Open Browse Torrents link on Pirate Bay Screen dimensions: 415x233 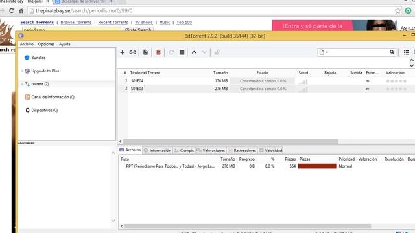76,22
